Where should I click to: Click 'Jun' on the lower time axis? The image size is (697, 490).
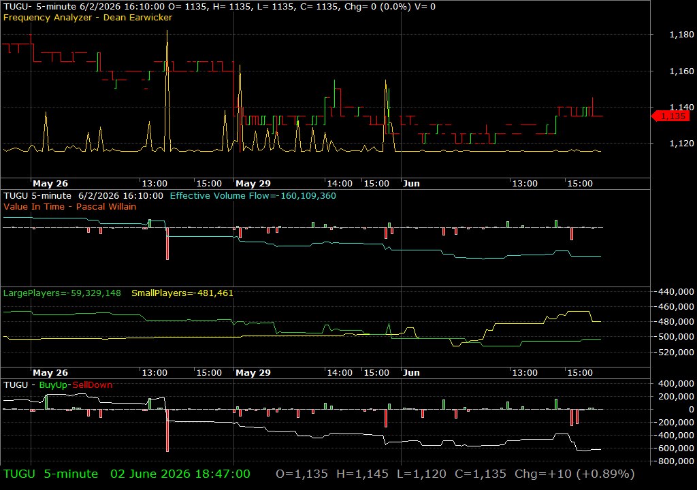point(411,373)
